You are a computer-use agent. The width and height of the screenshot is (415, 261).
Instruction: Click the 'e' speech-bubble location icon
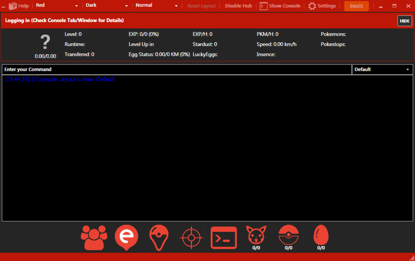[x=126, y=237]
